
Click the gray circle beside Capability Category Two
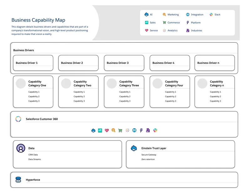[66, 84]
